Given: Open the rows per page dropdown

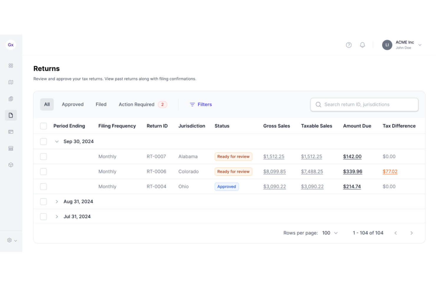Looking at the screenshot, I should (x=329, y=233).
